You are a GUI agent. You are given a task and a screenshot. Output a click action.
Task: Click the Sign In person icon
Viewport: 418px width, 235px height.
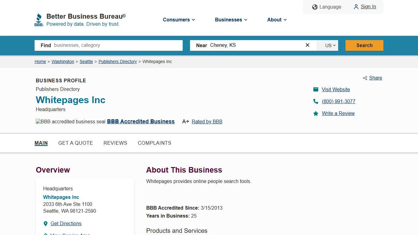pos(356,7)
